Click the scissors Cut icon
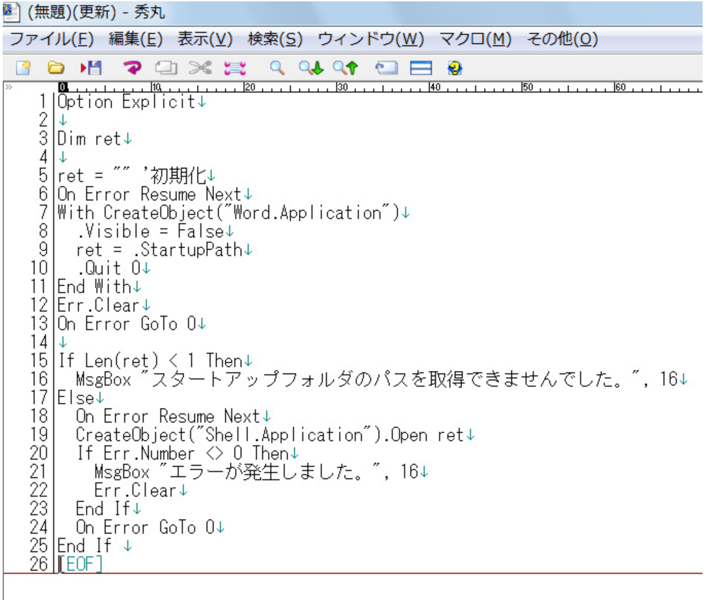 (x=200, y=68)
